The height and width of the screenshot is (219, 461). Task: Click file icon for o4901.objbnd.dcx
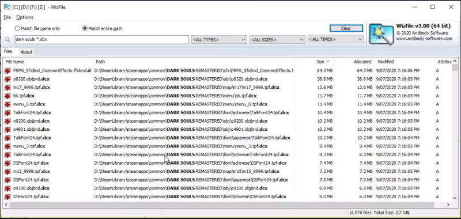click(x=7, y=129)
